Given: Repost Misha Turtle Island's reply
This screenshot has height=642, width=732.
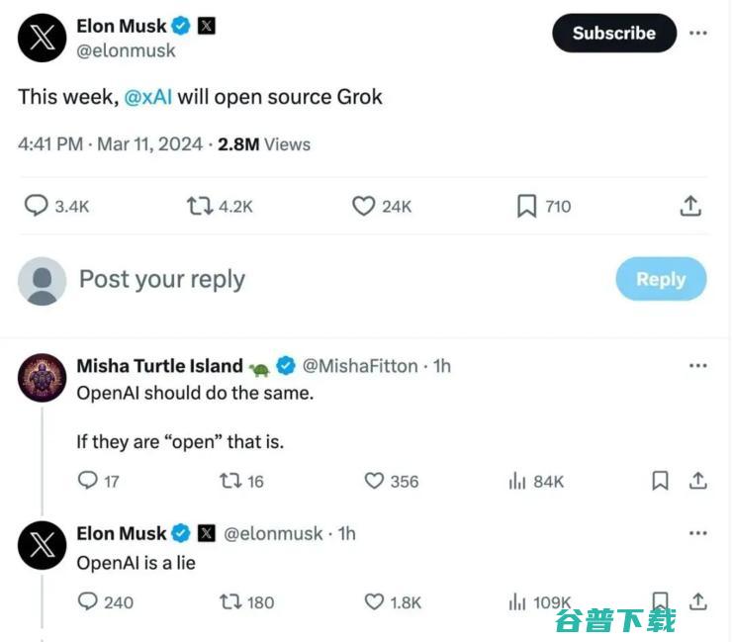Looking at the screenshot, I should pyautogui.click(x=228, y=481).
